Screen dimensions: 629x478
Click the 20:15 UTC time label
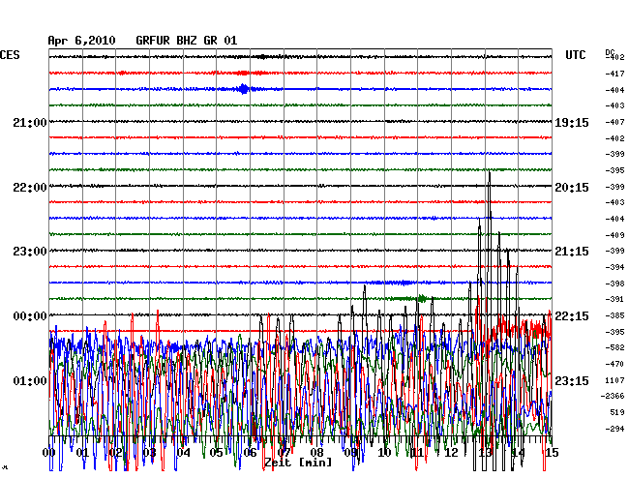pyautogui.click(x=572, y=188)
